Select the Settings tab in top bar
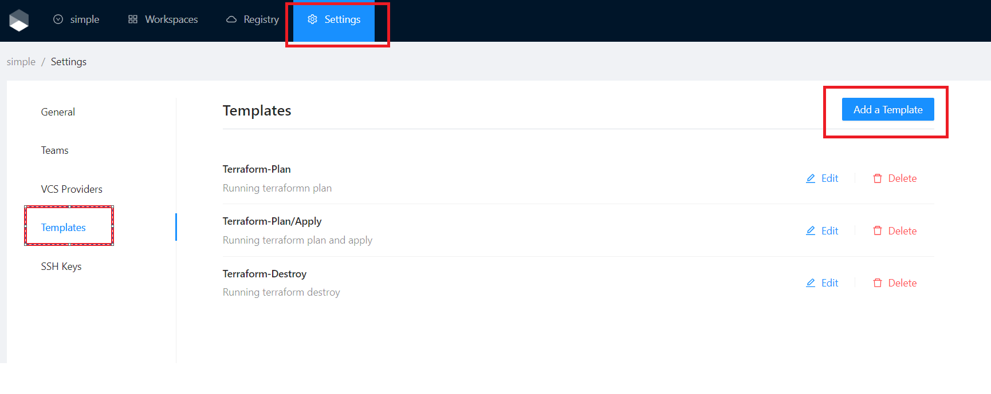The width and height of the screenshot is (991, 394). (334, 19)
